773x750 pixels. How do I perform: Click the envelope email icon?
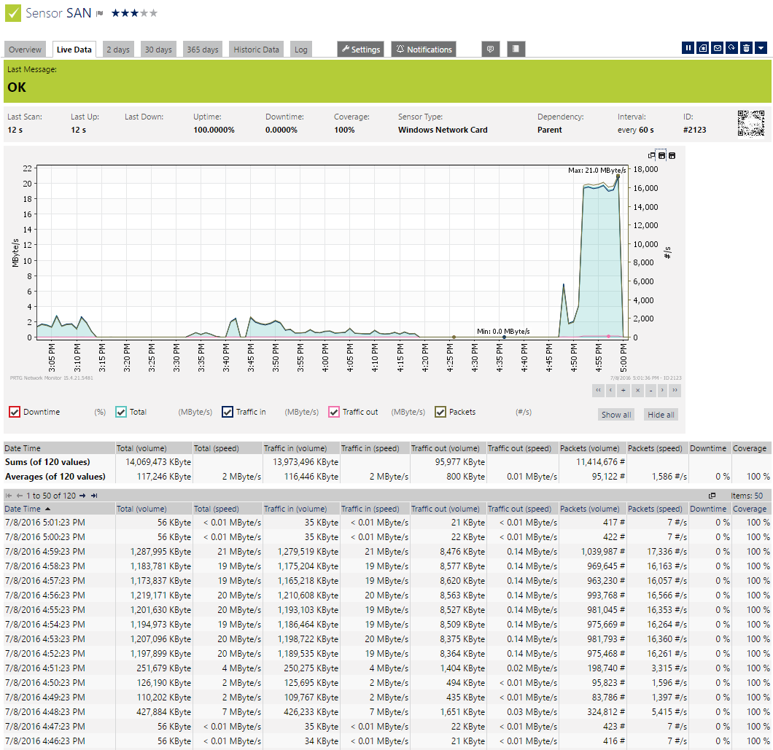tap(717, 48)
